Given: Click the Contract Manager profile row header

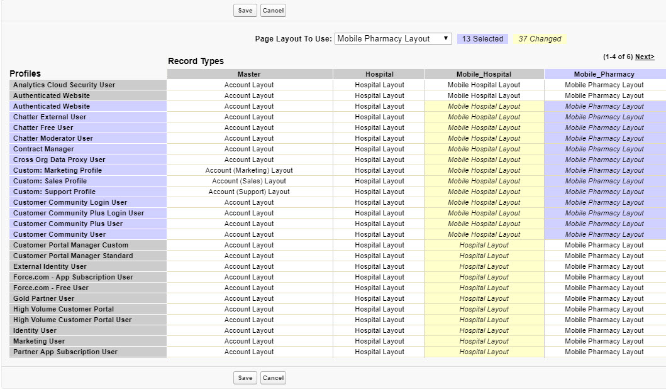Looking at the screenshot, I should 43,149.
